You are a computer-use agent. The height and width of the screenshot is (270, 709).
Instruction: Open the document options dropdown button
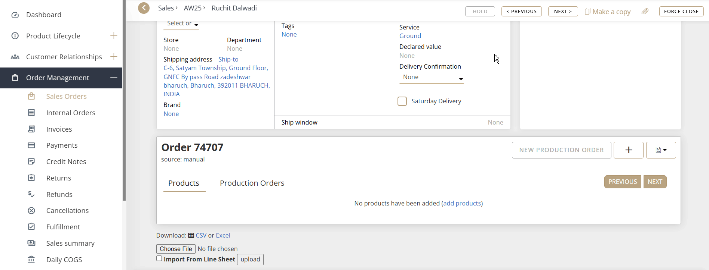tap(661, 150)
